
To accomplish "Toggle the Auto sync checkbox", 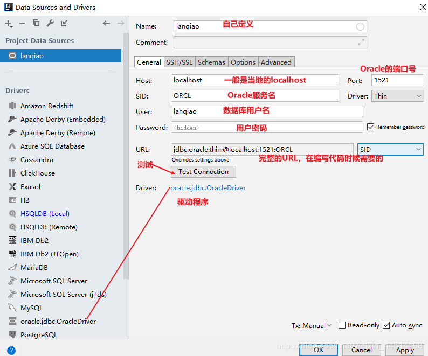I will (386, 325).
